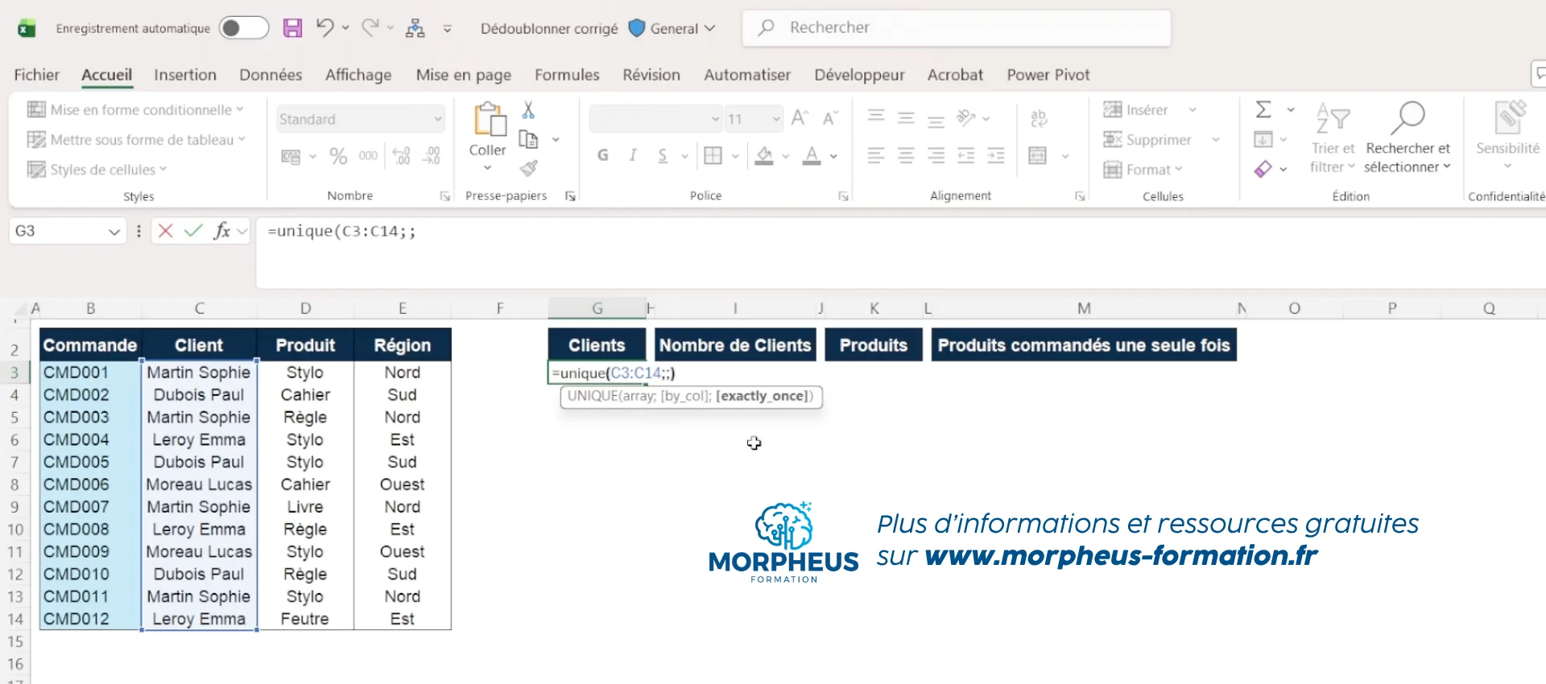Select column M header
This screenshot has width=1546, height=684.
coord(1084,308)
